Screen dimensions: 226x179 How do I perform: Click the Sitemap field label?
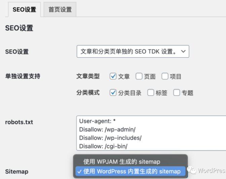tap(17, 171)
